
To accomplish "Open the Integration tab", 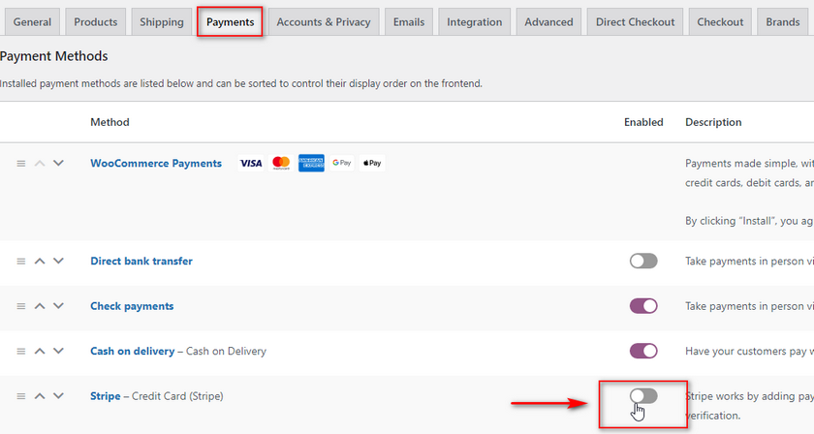I will point(475,22).
